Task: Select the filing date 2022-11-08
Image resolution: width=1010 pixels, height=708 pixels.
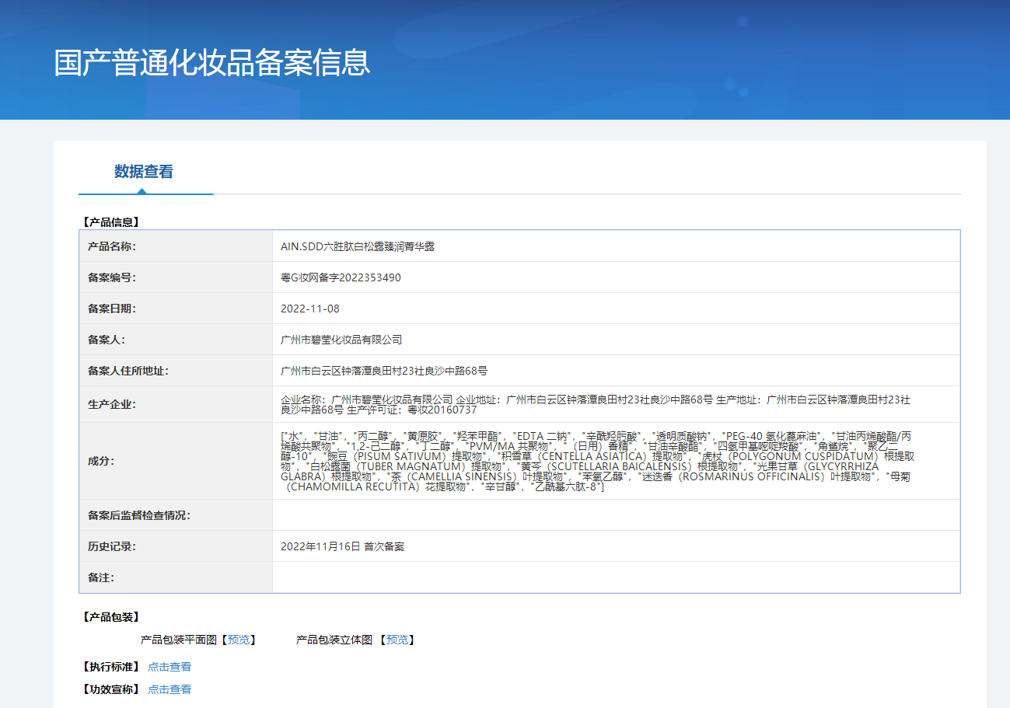Action: tap(310, 309)
